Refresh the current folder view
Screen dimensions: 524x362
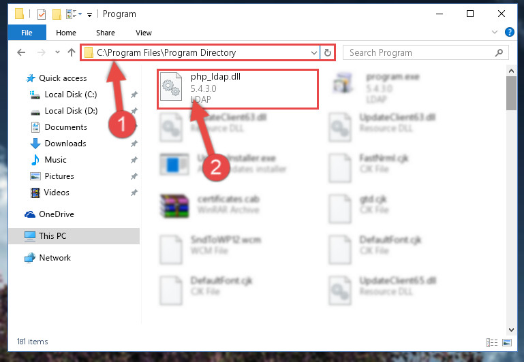coord(328,52)
